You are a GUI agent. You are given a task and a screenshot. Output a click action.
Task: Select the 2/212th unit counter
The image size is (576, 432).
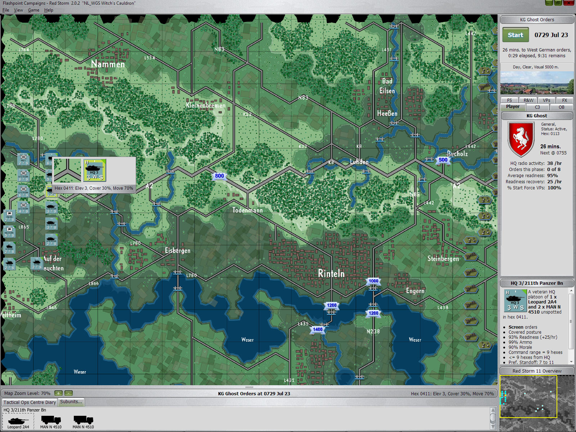pyautogui.click(x=9, y=248)
